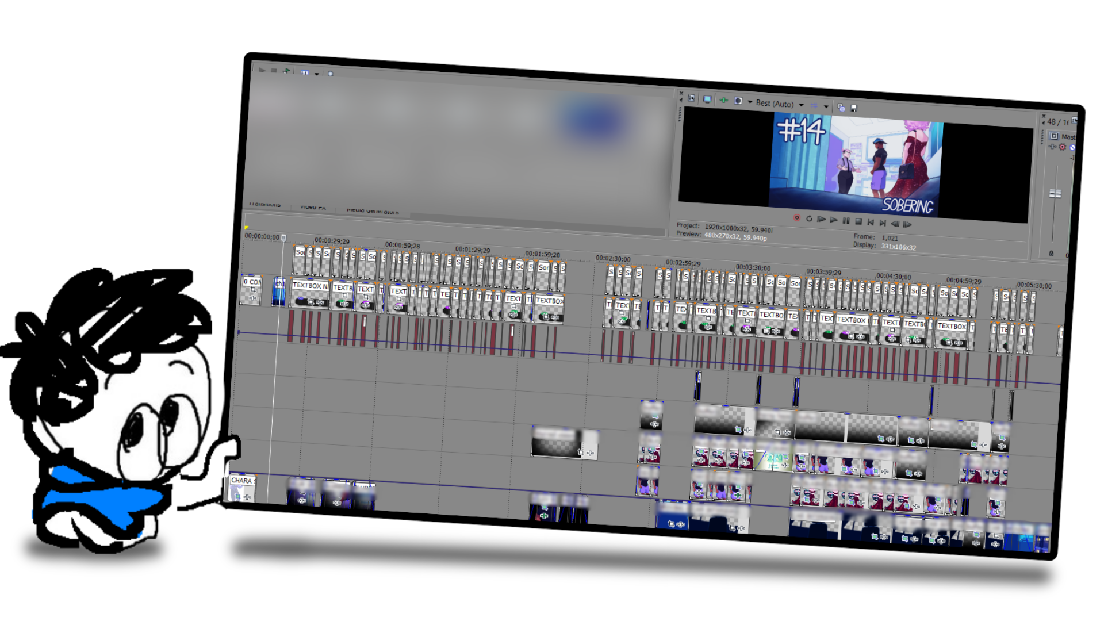Image resolution: width=1104 pixels, height=621 pixels.
Task: Pause playback in the preview window
Action: (846, 221)
